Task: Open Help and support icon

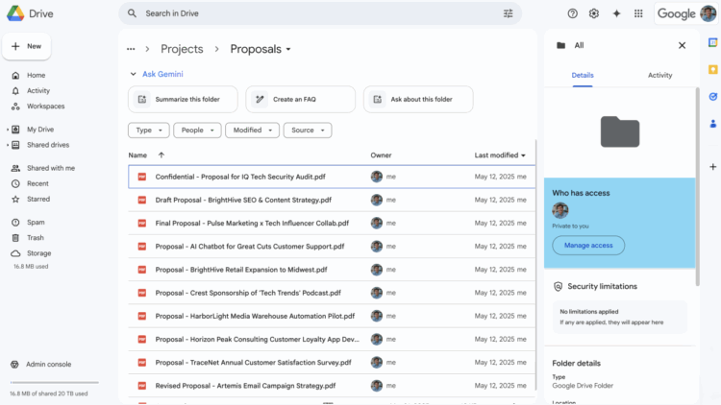Action: 572,13
